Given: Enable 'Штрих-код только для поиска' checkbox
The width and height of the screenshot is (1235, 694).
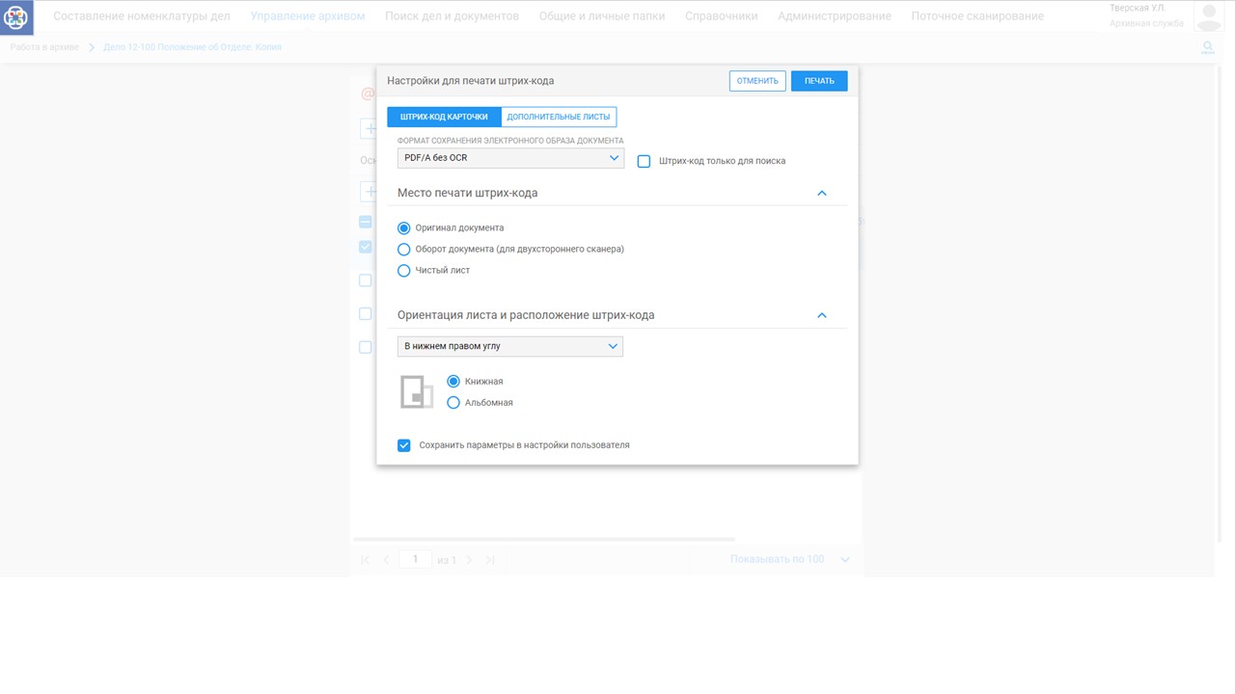Looking at the screenshot, I should click(x=644, y=161).
